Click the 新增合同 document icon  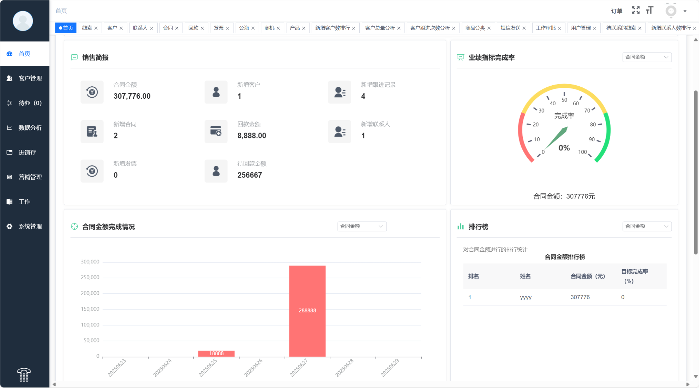[92, 132]
